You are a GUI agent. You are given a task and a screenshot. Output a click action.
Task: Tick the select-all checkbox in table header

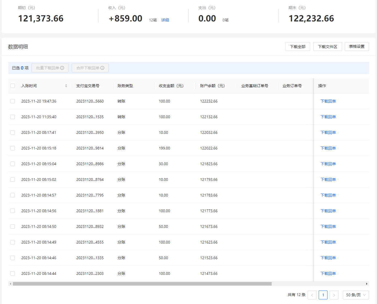tap(13, 86)
